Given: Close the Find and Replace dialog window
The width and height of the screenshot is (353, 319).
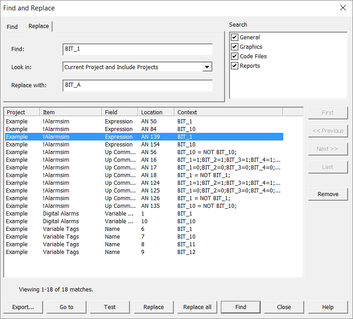Looking at the screenshot, I should tap(342, 8).
